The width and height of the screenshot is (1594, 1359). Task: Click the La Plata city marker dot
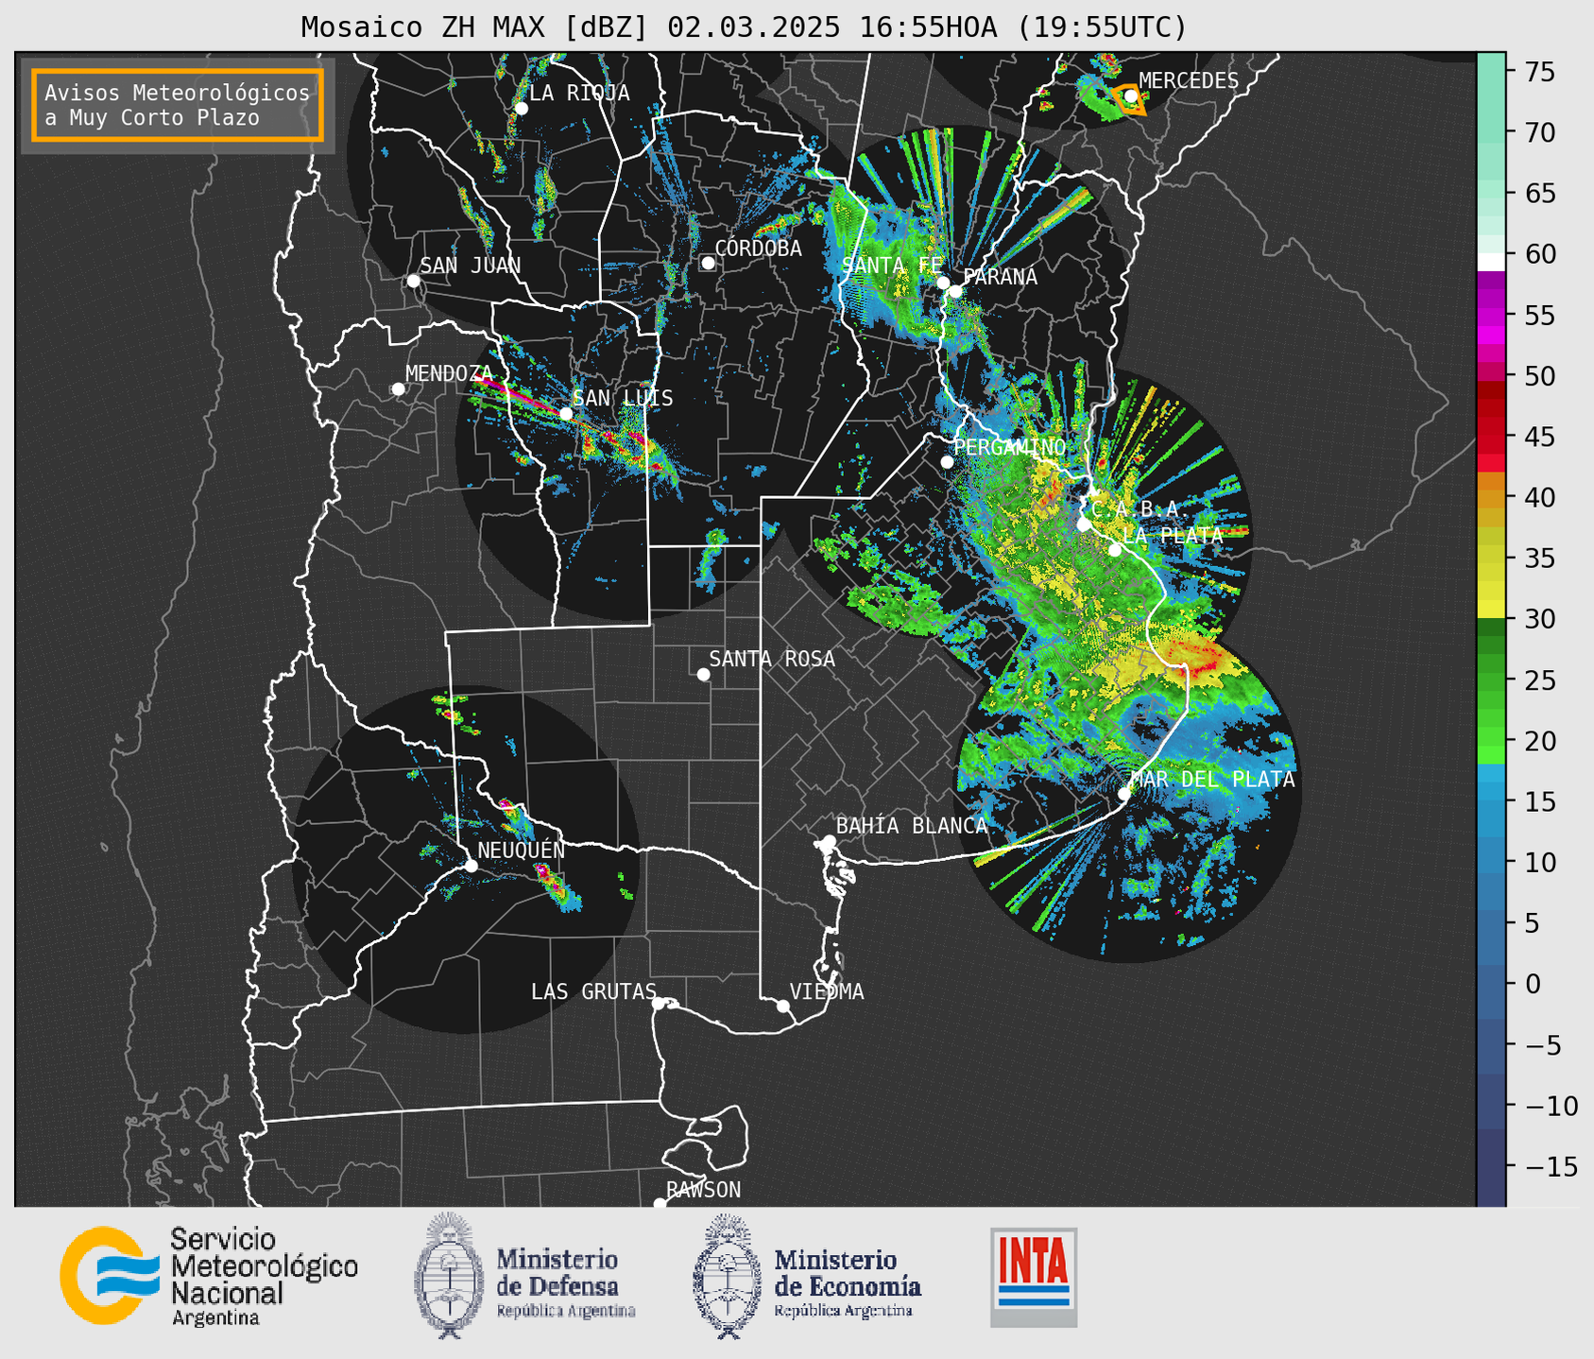point(1115,550)
